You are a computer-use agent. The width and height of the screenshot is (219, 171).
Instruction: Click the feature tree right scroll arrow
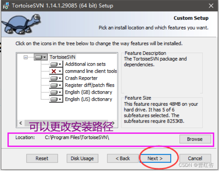113,123
